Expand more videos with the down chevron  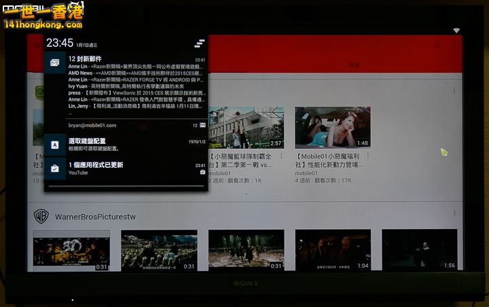tap(246, 194)
